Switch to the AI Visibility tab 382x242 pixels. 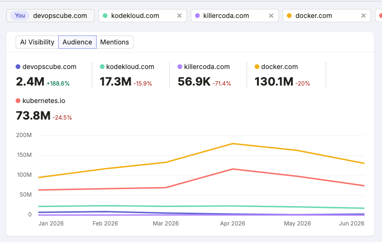37,42
